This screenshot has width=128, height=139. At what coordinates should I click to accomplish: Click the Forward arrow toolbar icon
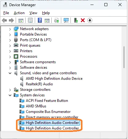(11, 20)
